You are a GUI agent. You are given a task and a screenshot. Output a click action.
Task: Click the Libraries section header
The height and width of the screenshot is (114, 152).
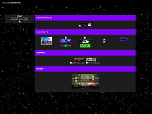click(x=85, y=53)
